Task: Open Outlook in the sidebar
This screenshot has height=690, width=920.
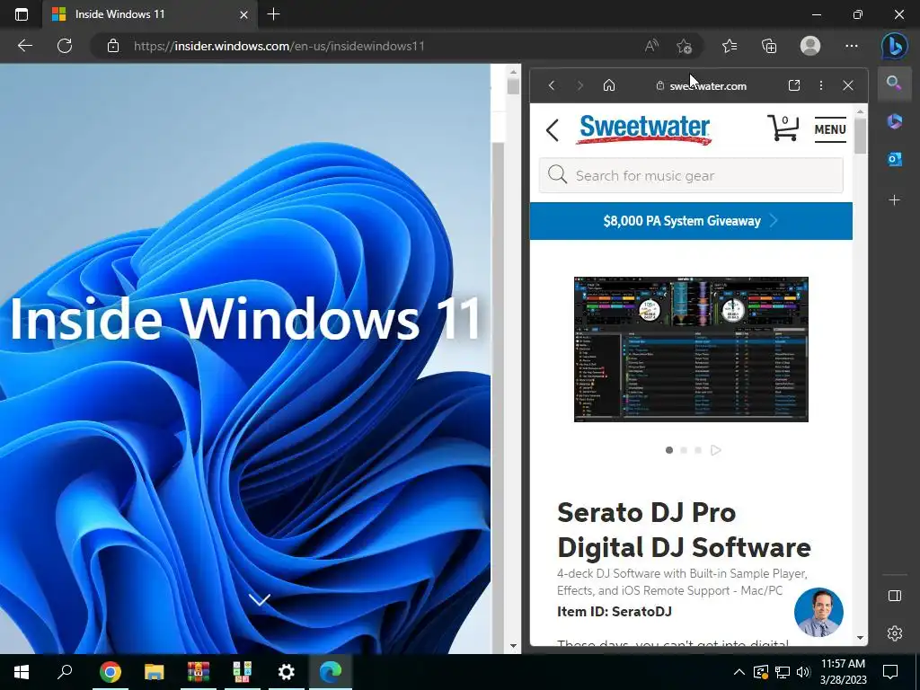Action: pos(894,159)
